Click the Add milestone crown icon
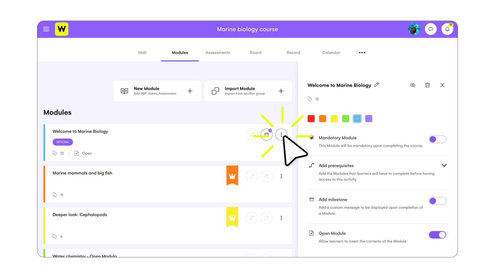Viewport: 495px width, 278px height. click(x=311, y=199)
